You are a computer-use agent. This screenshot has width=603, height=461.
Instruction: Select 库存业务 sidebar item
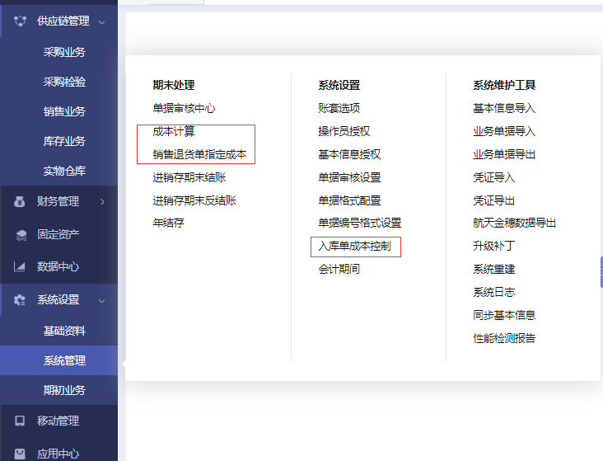(64, 141)
